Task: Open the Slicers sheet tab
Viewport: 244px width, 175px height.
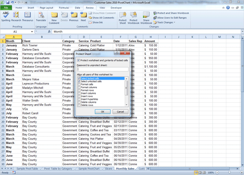Action: pyautogui.click(x=108, y=168)
